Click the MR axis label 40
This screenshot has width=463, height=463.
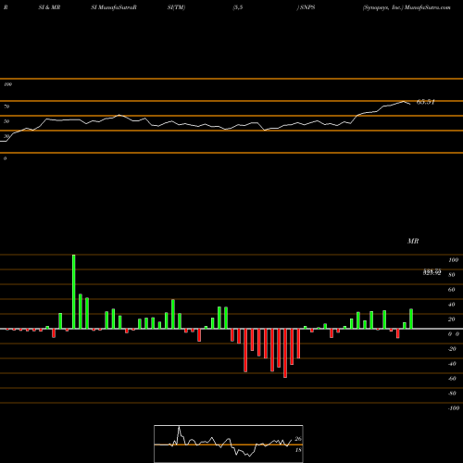(452, 305)
